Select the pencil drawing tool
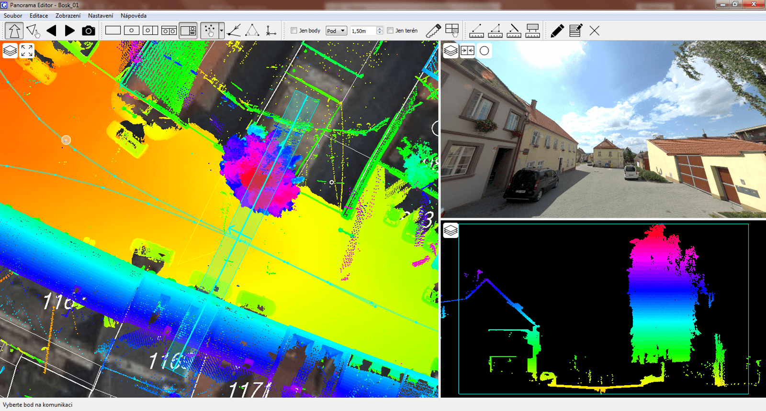The image size is (766, 411). tap(557, 31)
